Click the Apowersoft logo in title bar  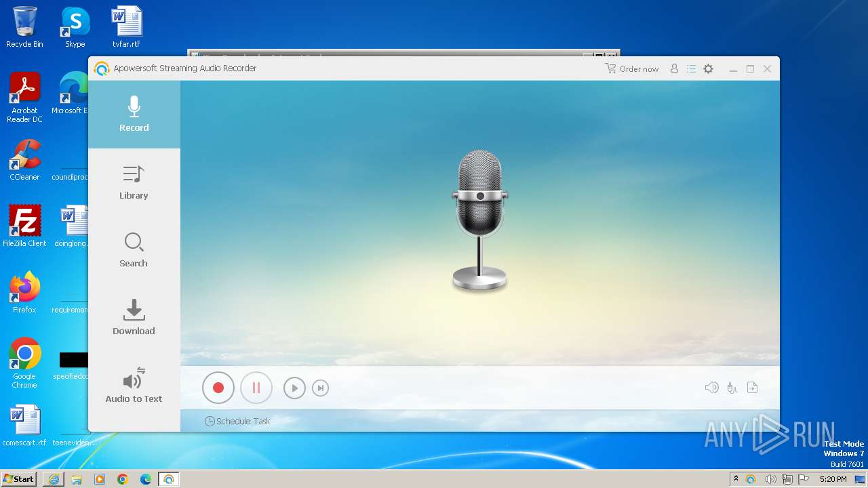tap(102, 68)
